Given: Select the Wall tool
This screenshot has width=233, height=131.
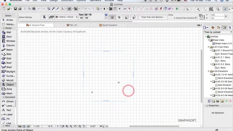Looking at the screenshot, I should [7, 32].
